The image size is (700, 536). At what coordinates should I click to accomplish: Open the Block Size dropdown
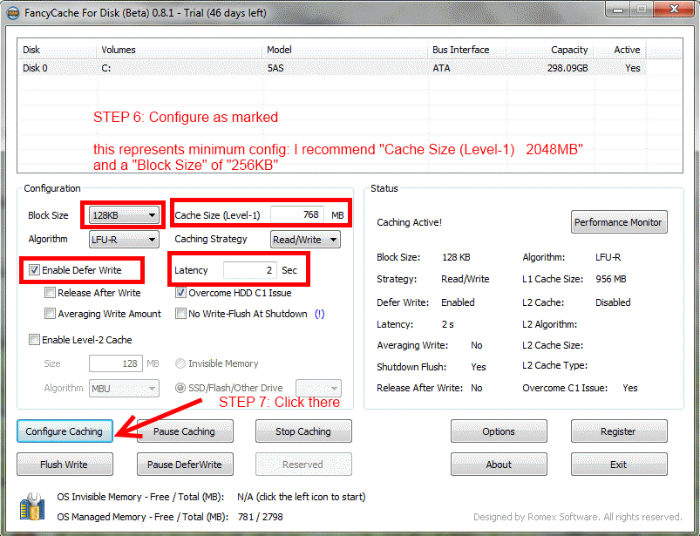[124, 215]
